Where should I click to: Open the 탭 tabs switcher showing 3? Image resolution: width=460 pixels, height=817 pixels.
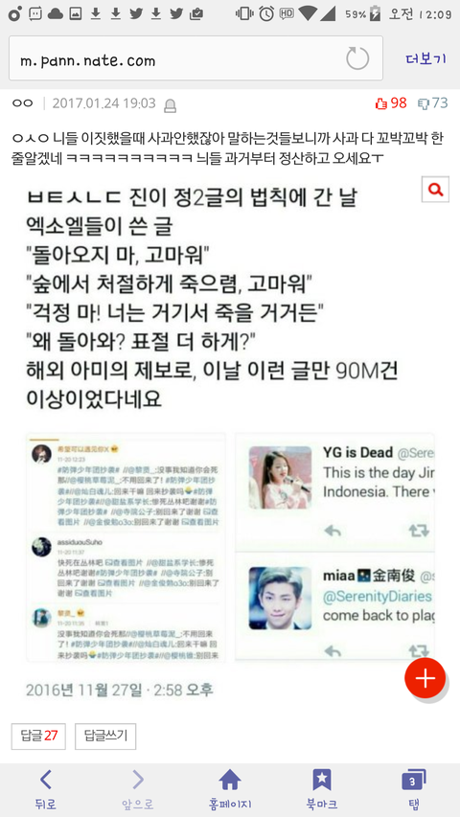point(414,789)
